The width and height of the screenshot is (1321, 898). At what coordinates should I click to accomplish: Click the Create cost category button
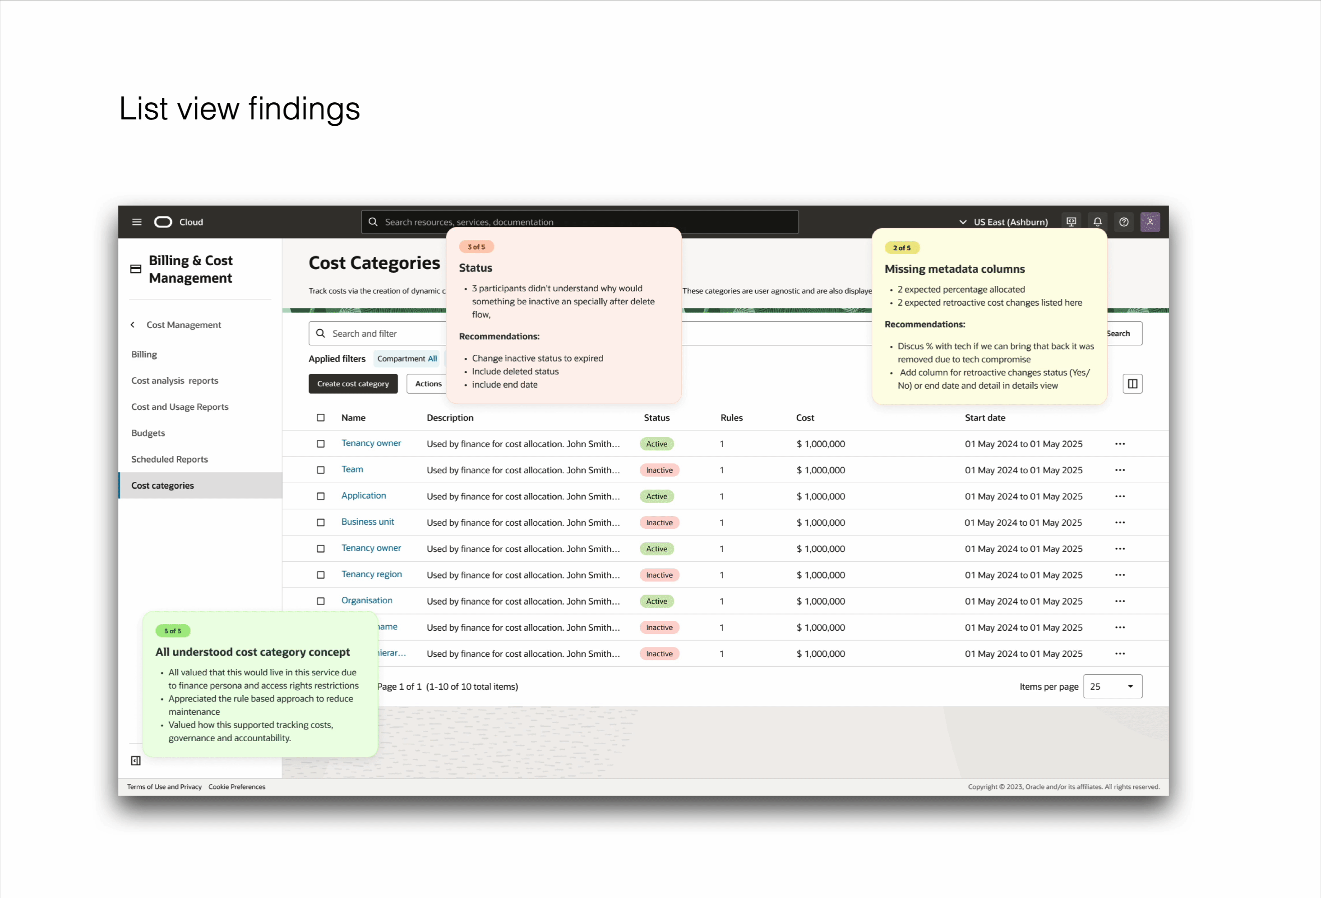tap(353, 384)
